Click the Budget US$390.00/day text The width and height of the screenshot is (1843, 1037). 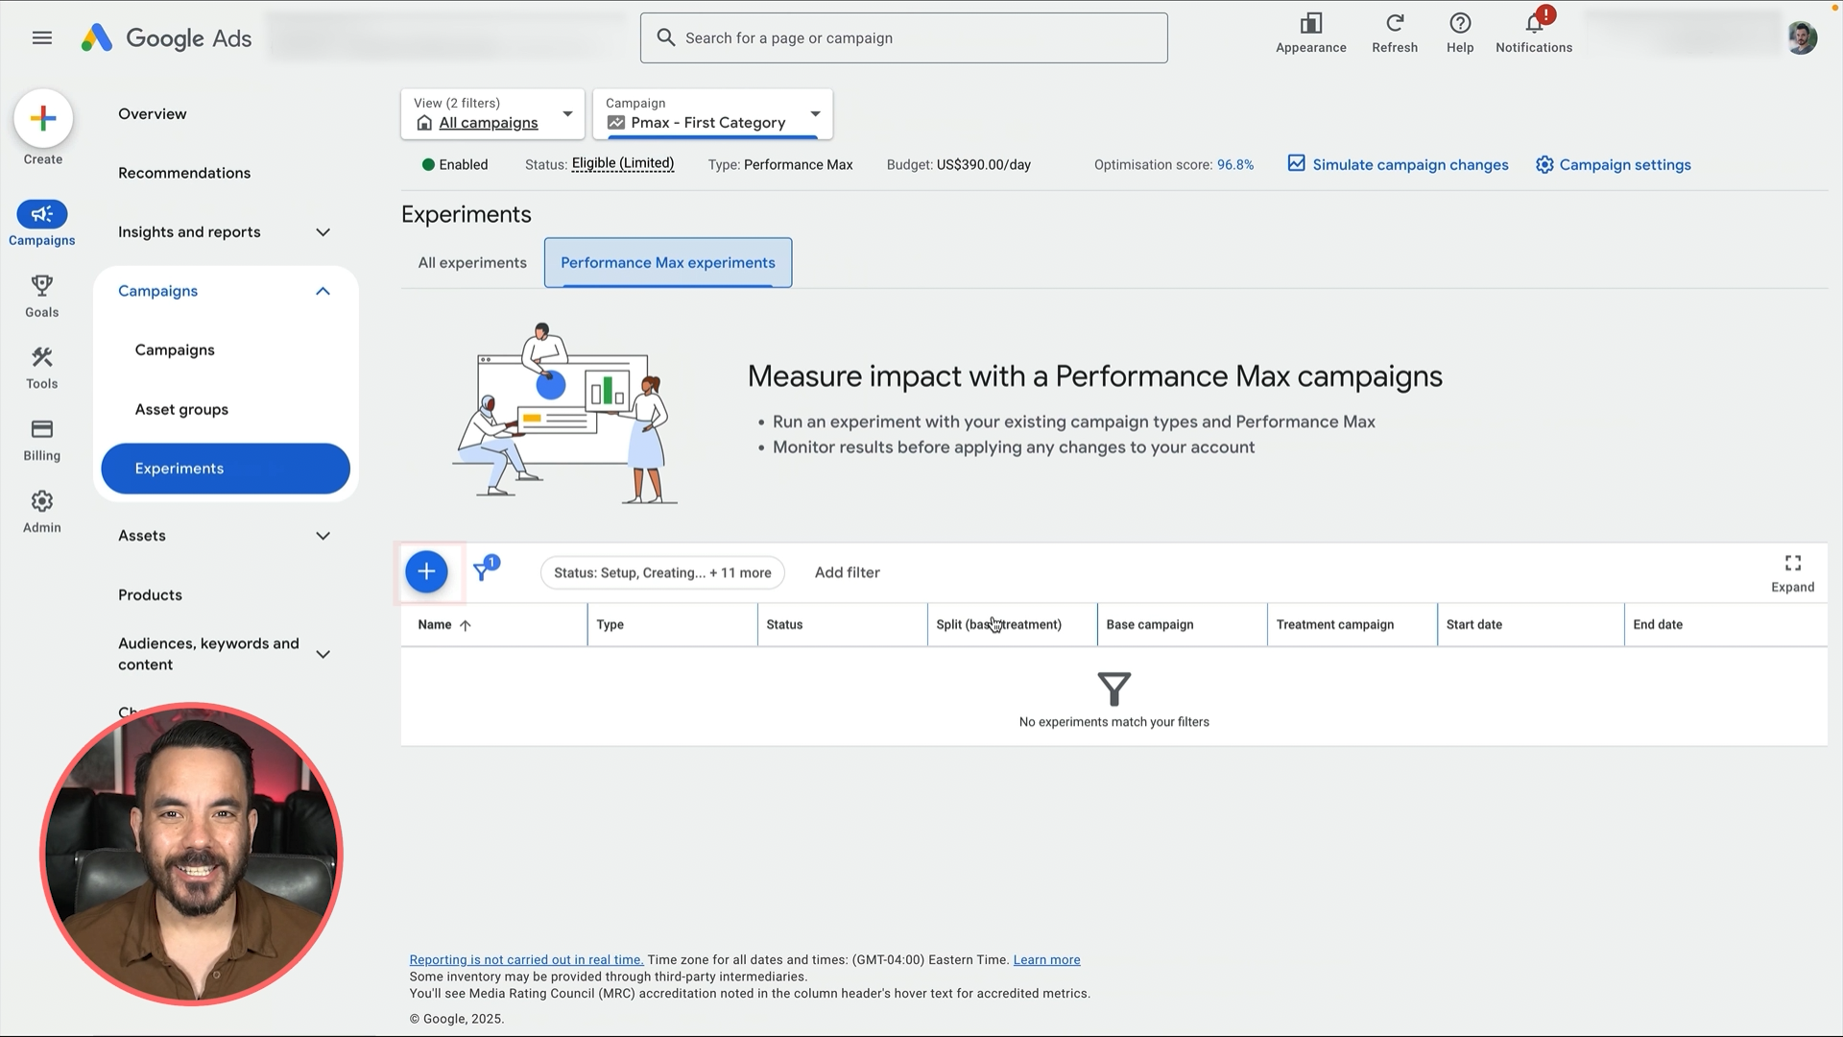958,165
